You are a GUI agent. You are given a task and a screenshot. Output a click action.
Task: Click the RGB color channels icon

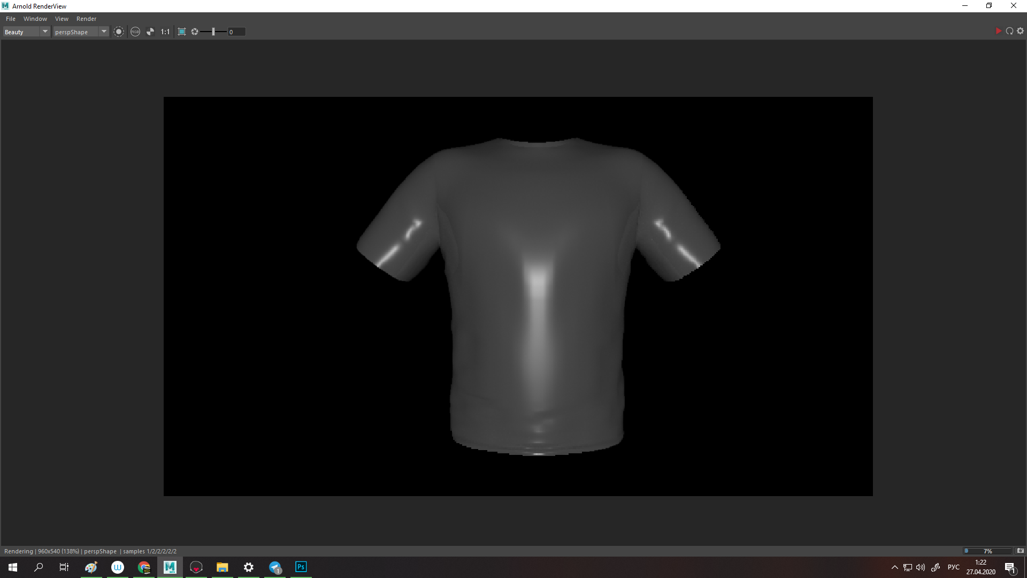135,32
